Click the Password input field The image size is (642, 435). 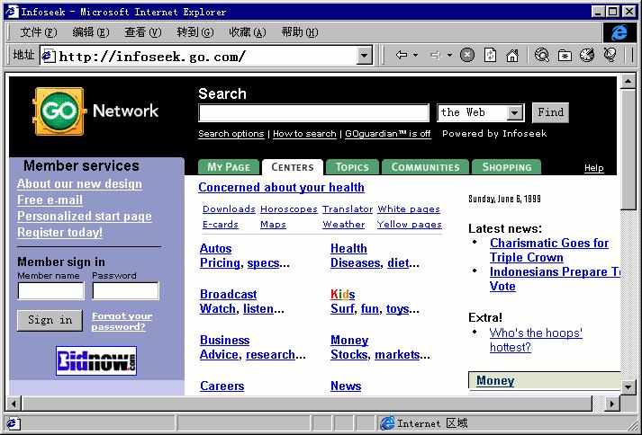pyautogui.click(x=125, y=291)
